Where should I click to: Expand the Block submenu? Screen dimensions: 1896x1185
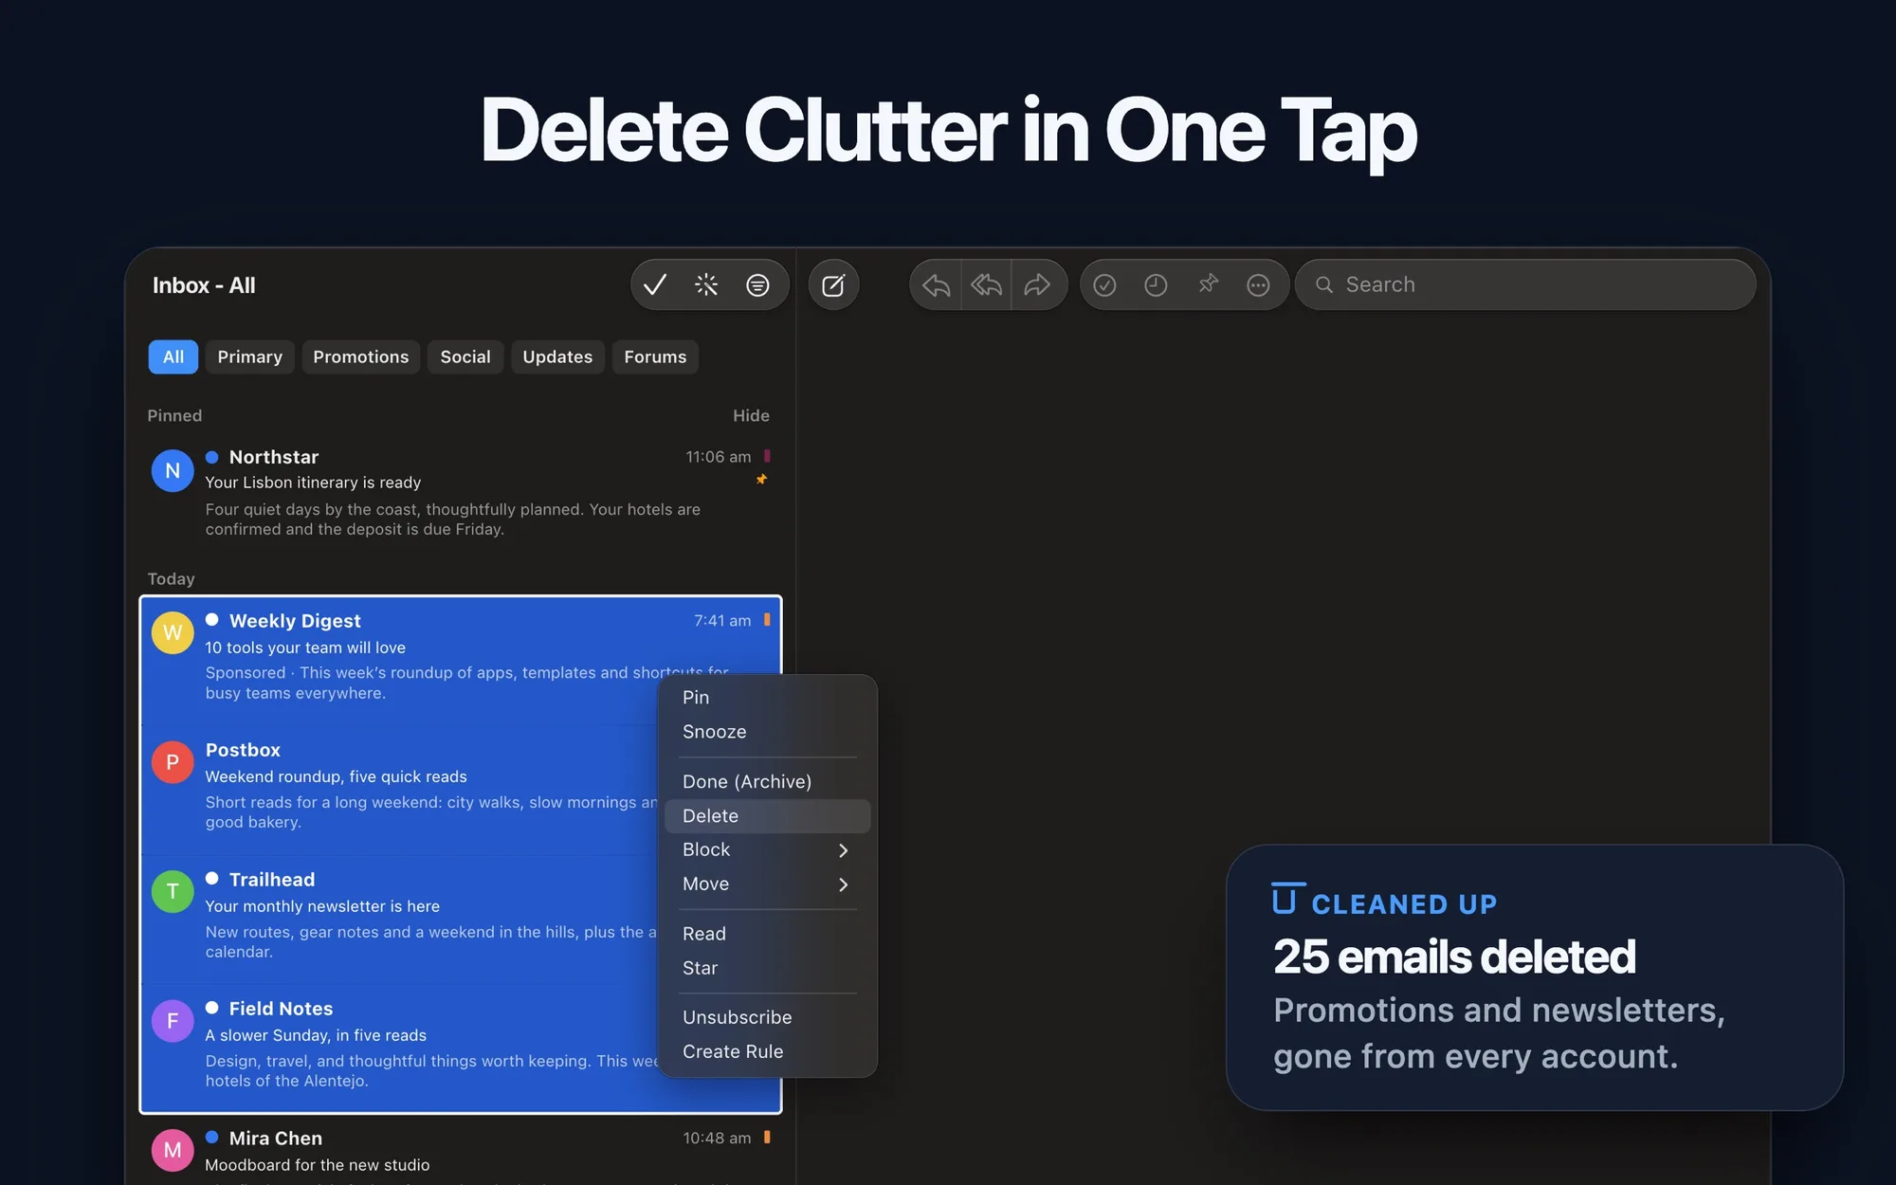click(x=768, y=850)
